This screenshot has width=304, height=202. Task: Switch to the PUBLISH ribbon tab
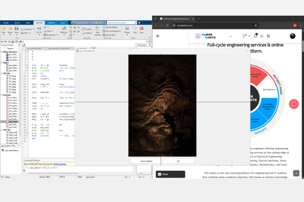[x=51, y=23]
